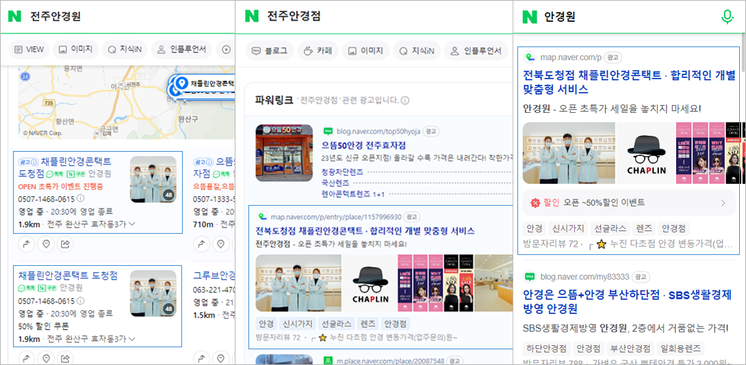Click the red discount badge icon beside 할인
This screenshot has height=365, width=746.
(x=535, y=203)
